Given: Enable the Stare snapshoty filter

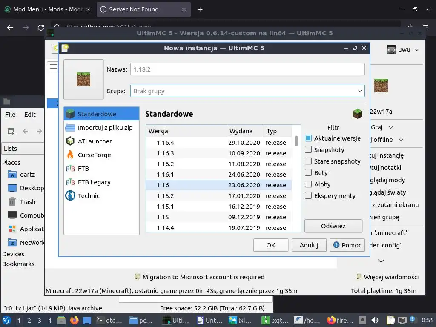Looking at the screenshot, I should (x=308, y=161).
